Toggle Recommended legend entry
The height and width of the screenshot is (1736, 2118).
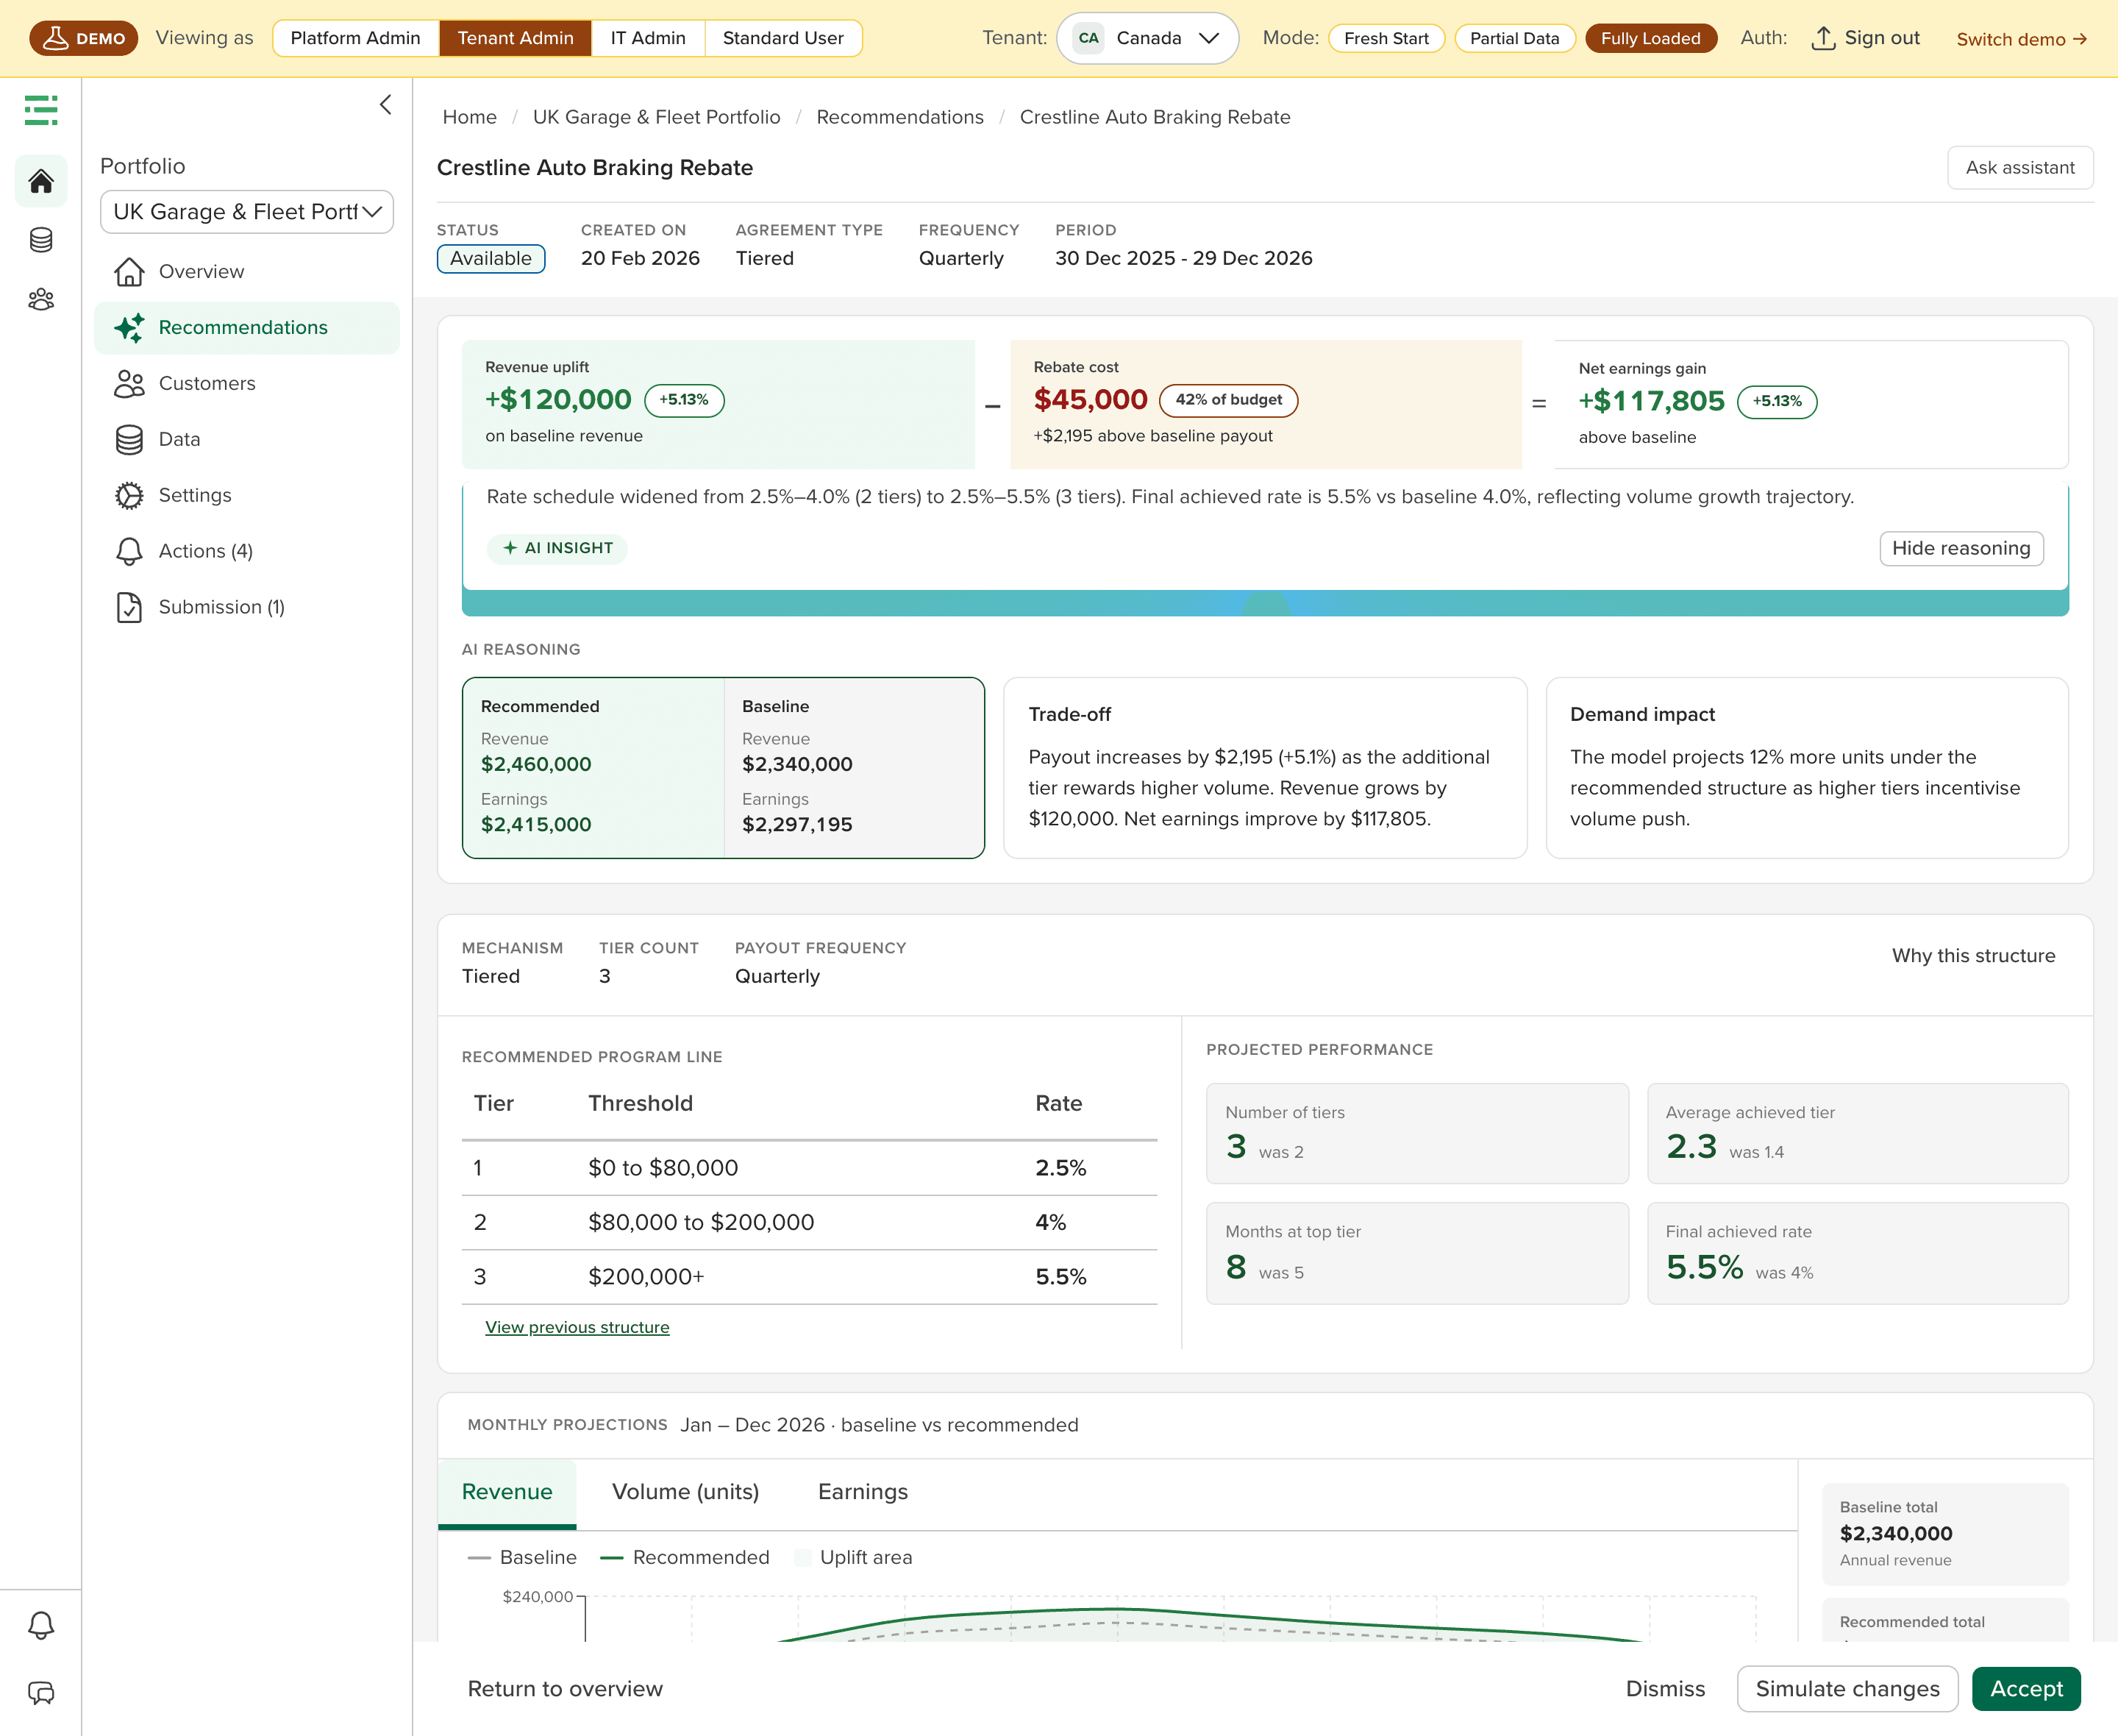tap(685, 1557)
